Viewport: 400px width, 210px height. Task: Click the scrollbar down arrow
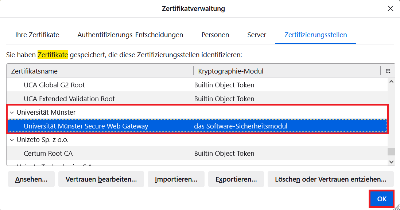tap(392, 162)
